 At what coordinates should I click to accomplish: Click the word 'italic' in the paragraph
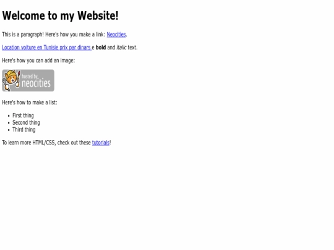pyautogui.click(x=121, y=48)
